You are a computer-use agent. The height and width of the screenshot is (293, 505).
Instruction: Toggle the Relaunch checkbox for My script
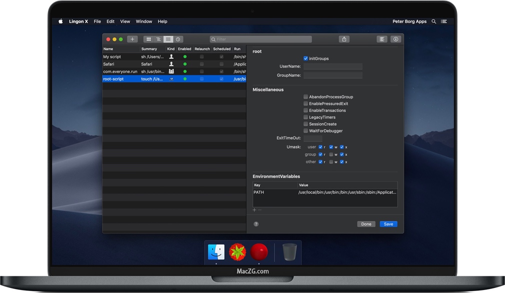(x=202, y=57)
